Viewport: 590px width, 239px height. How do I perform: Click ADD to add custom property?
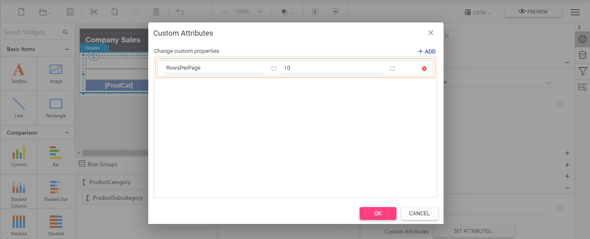click(x=427, y=51)
